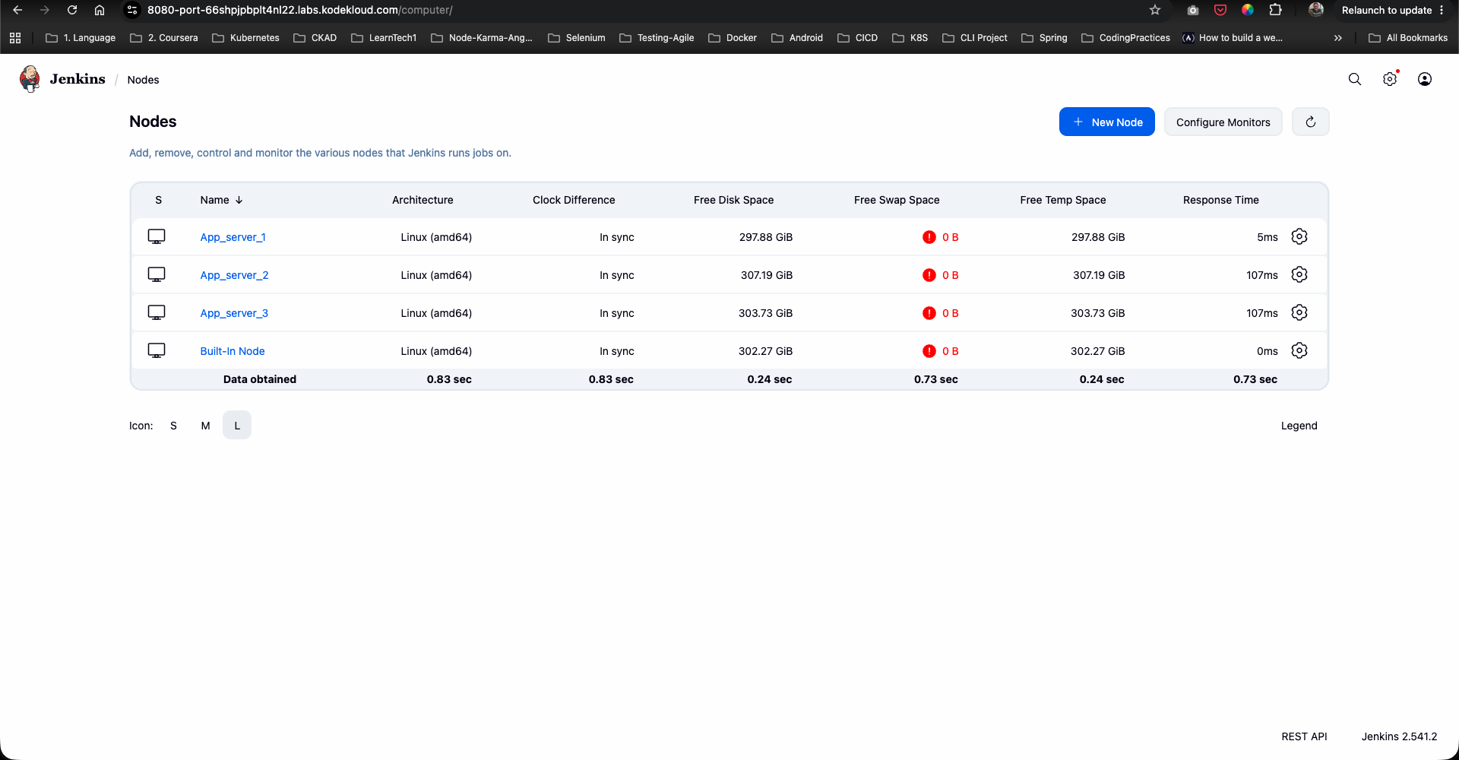Screen dimensions: 1459x760
Task: Click refresh status circular arrow button
Action: tap(1311, 122)
